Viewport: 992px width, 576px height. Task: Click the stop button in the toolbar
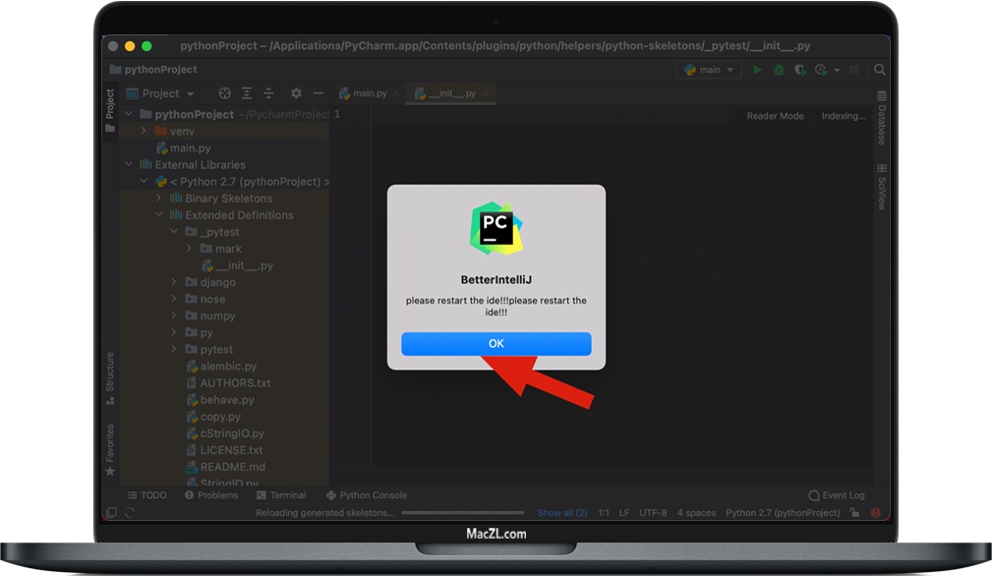pyautogui.click(x=853, y=70)
